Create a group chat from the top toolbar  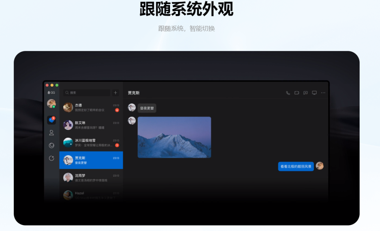305,93
